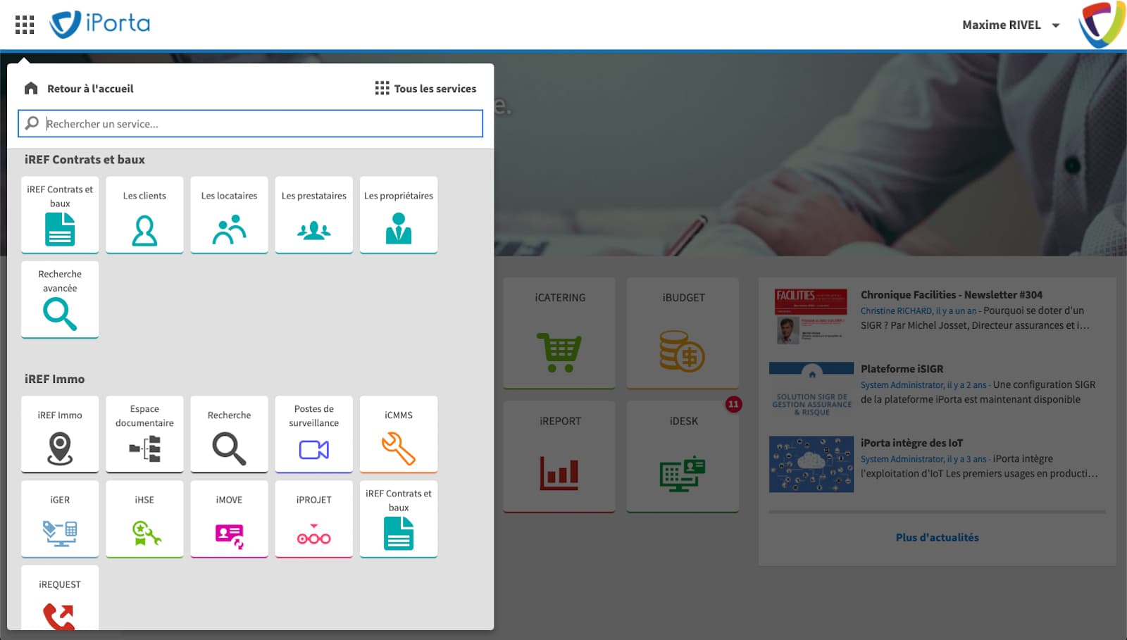Open the Facilities newsletter thumbnail
Screen dimensions: 1127x640
point(811,316)
